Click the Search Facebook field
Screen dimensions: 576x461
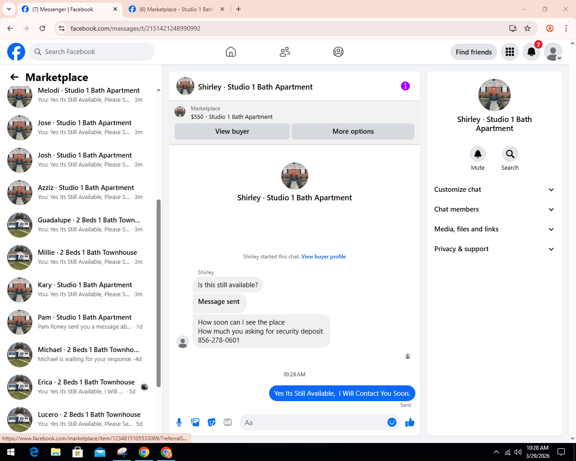[x=92, y=52]
